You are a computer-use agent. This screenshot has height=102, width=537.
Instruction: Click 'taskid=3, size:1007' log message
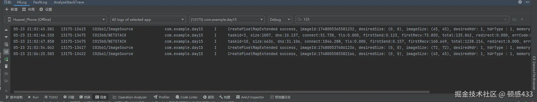pos(249,35)
